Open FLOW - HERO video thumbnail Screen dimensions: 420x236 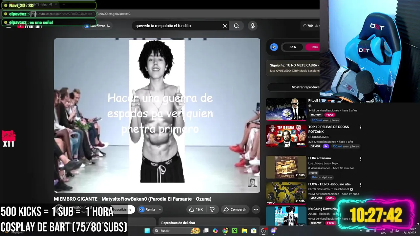(286, 193)
